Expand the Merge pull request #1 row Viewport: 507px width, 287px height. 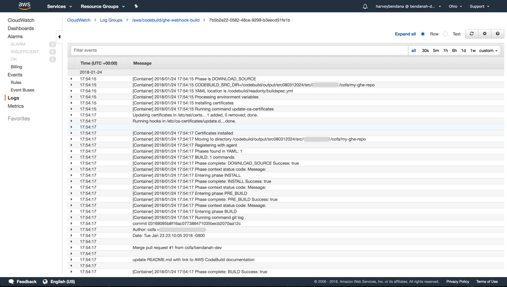(71, 247)
